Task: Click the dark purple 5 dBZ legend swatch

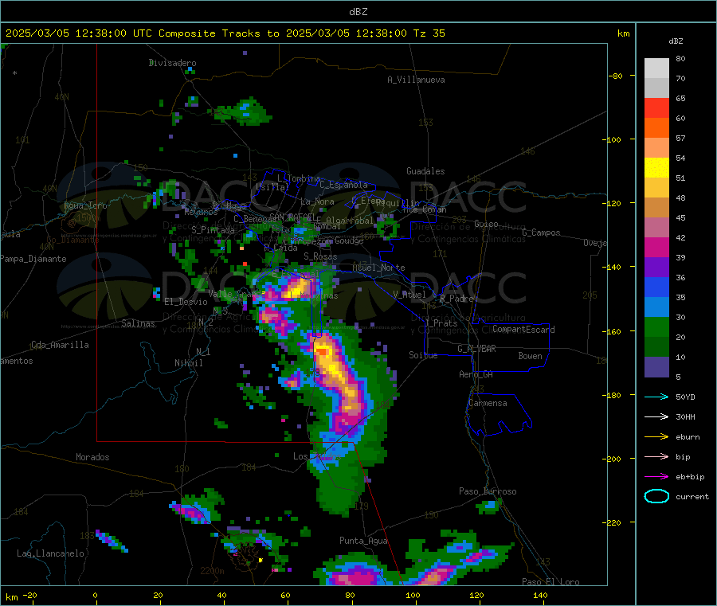Action: [656, 367]
